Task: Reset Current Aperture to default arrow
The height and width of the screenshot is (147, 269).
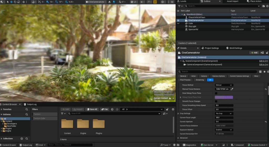Action: pos(266,122)
